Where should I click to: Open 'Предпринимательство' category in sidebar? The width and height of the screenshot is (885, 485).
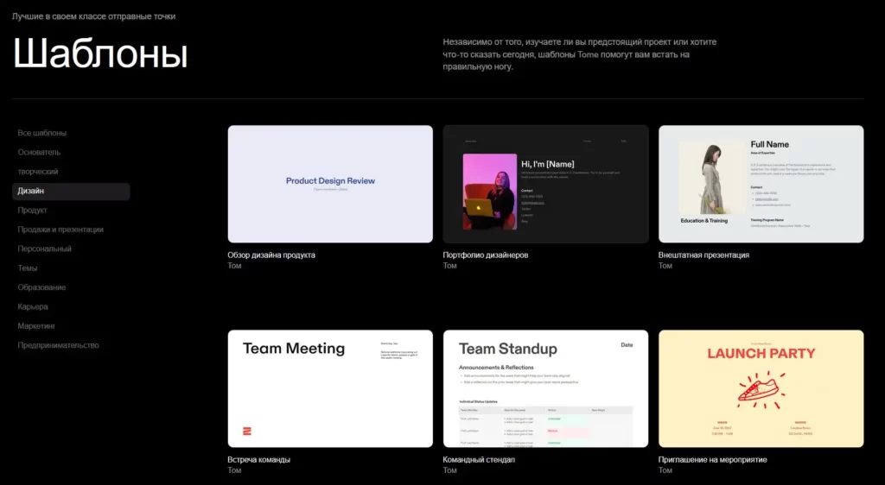(x=58, y=345)
